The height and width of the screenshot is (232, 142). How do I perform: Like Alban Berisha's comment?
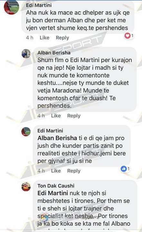[56, 116]
